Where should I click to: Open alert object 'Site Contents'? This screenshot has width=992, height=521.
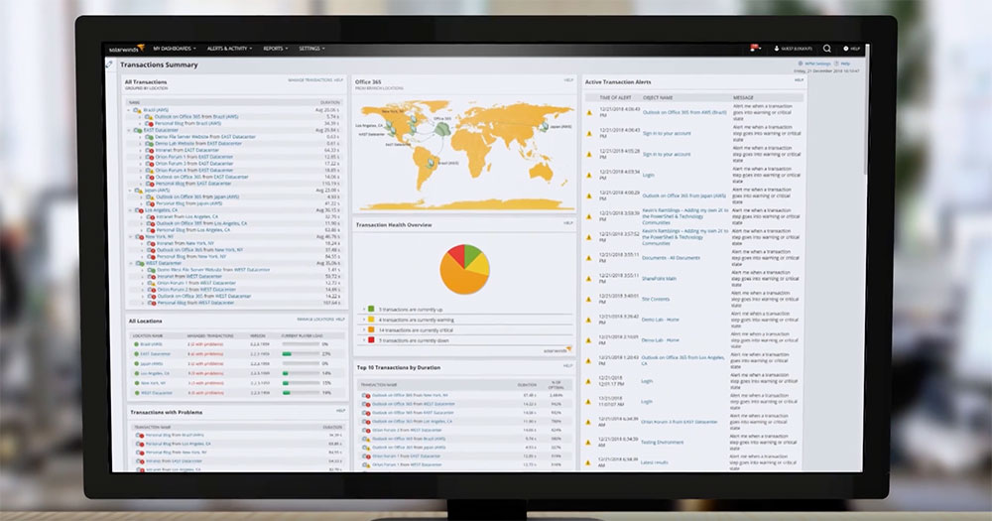[x=656, y=299]
